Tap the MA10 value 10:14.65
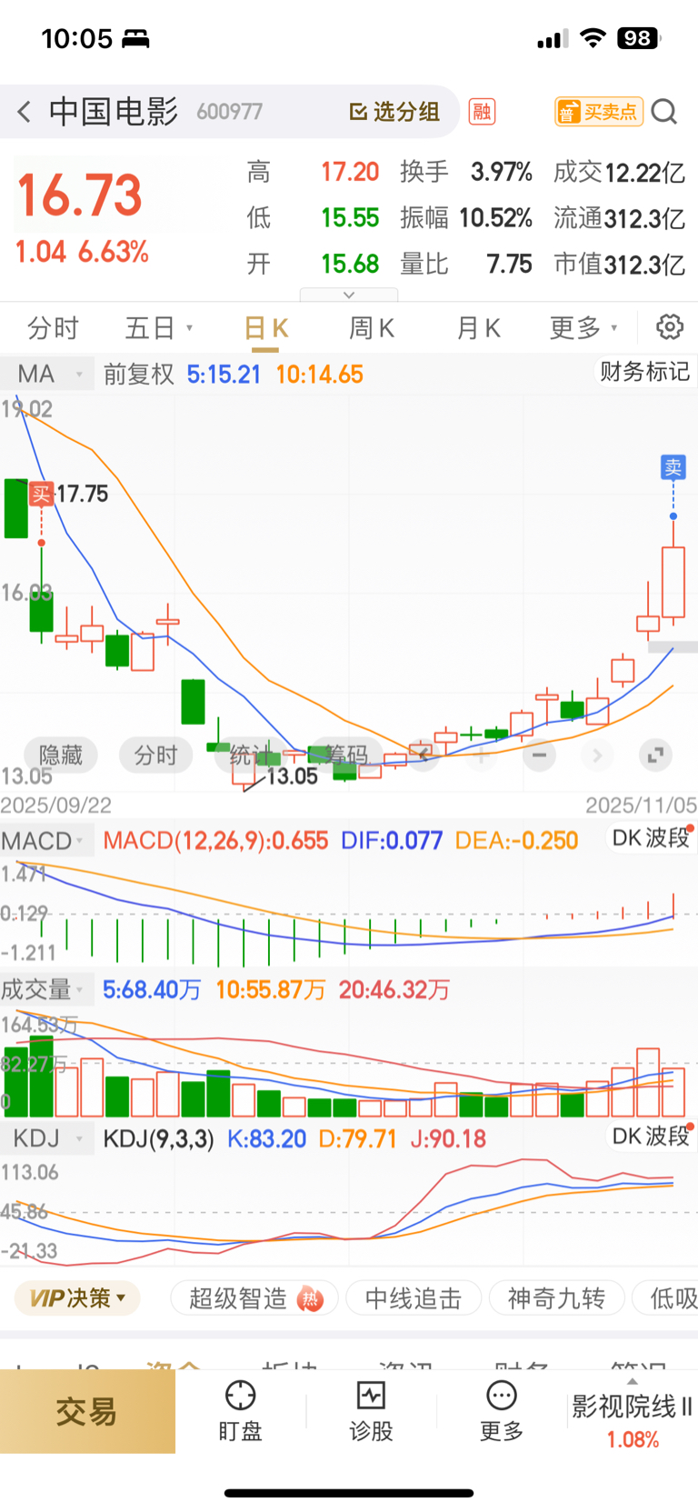The image size is (698, 1512). pyautogui.click(x=320, y=375)
